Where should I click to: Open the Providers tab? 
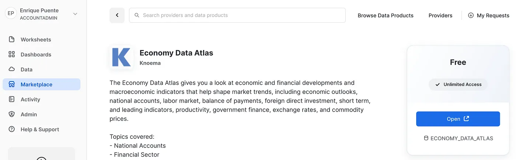point(440,15)
